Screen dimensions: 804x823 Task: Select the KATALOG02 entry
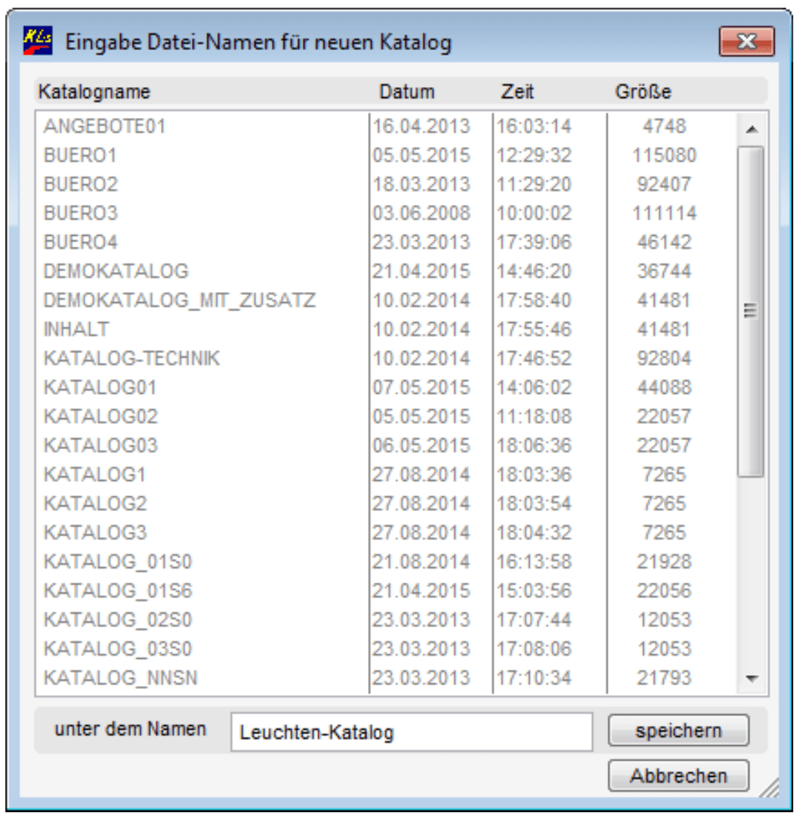(101, 416)
